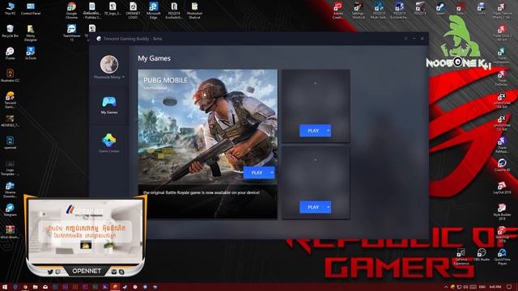Select Illustrator CC desktop icon
The width and height of the screenshot is (518, 291).
[10, 75]
